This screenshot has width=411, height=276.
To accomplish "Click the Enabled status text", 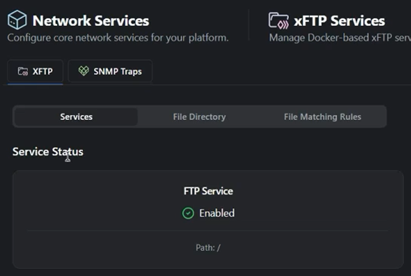I will (x=217, y=213).
